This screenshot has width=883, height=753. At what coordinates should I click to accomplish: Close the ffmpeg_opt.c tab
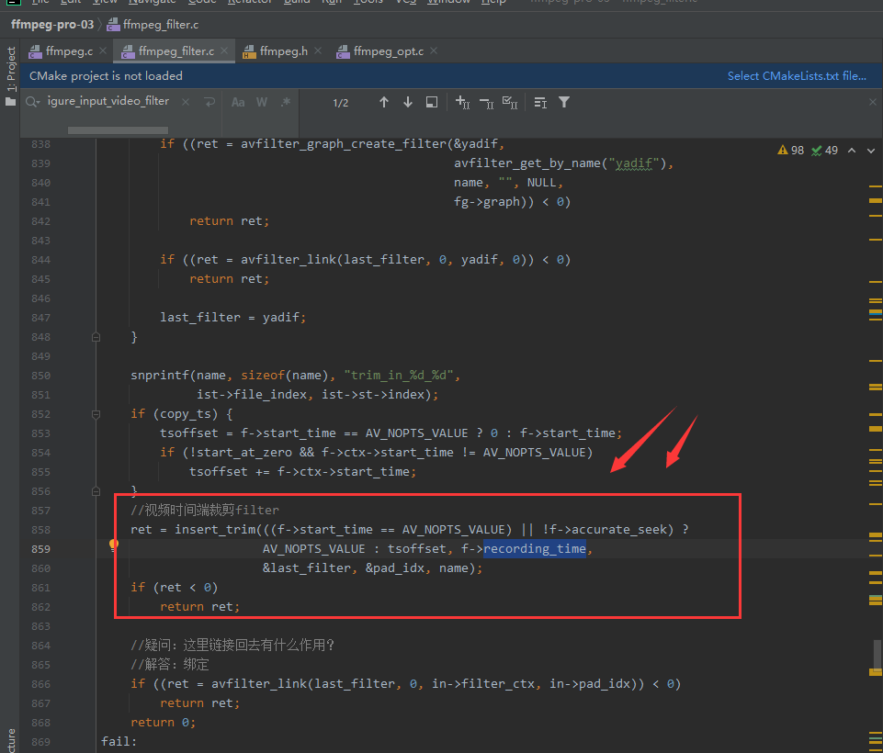point(434,51)
